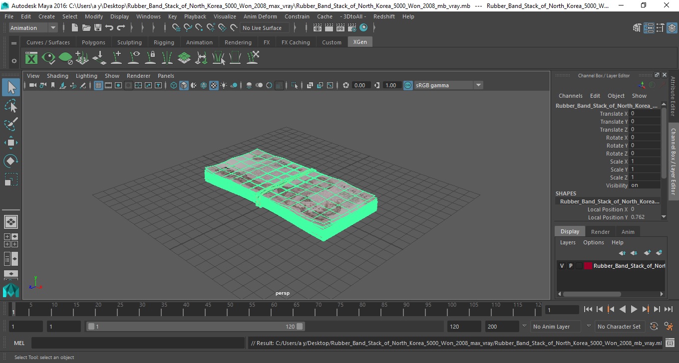679x363 pixels.
Task: Select the Rotate tool in the toolbox
Action: pyautogui.click(x=11, y=161)
